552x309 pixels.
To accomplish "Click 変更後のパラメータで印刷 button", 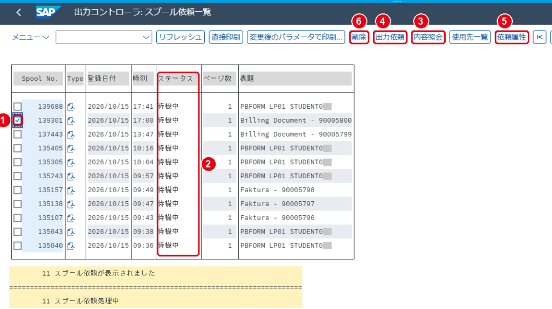I will pos(296,37).
